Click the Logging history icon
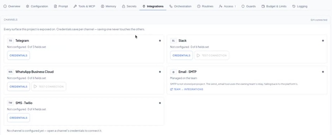Viewport: 332px width, 135px height. point(294,6)
